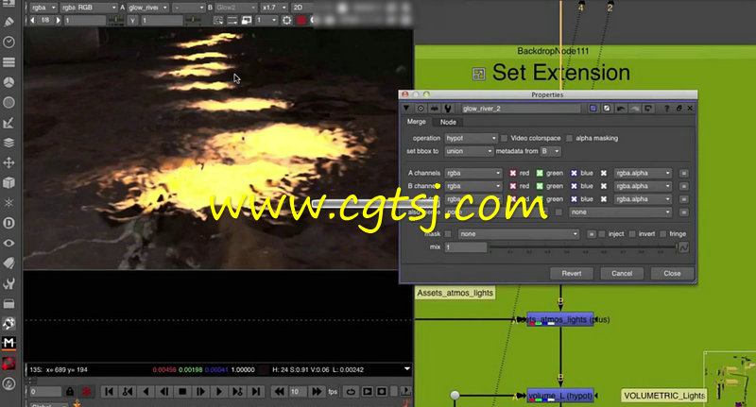
Task: Open the Time nodes menu (clock icon)
Action: coord(9,42)
